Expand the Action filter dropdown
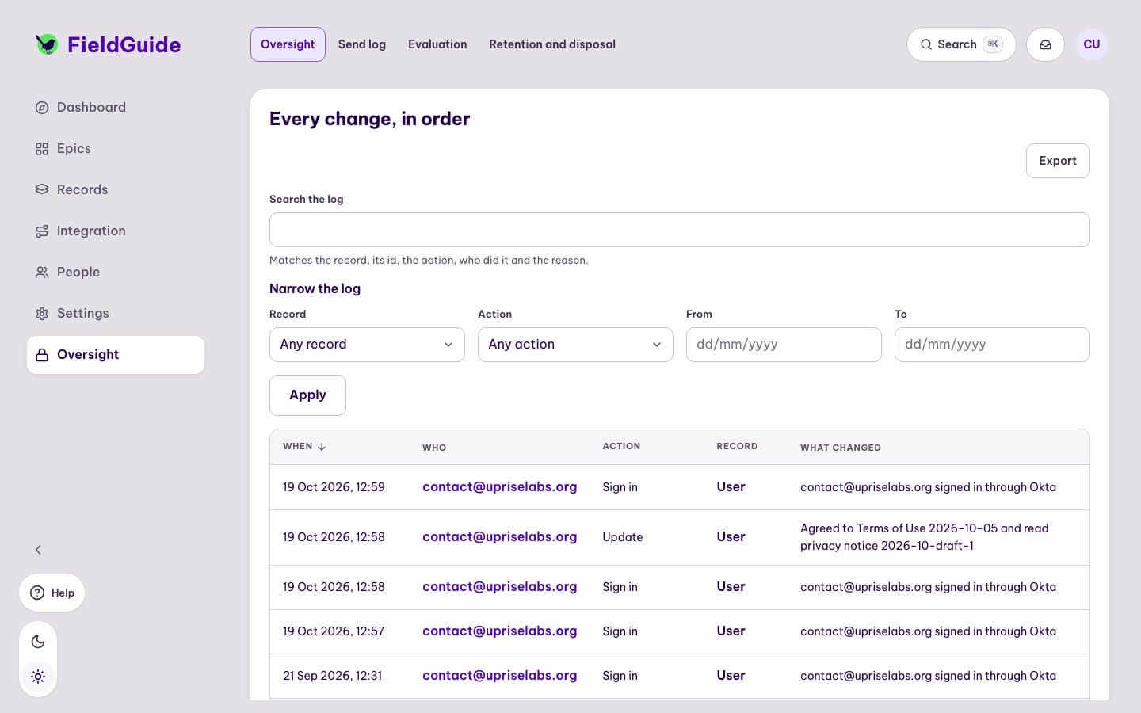The height and width of the screenshot is (713, 1141). tap(575, 345)
